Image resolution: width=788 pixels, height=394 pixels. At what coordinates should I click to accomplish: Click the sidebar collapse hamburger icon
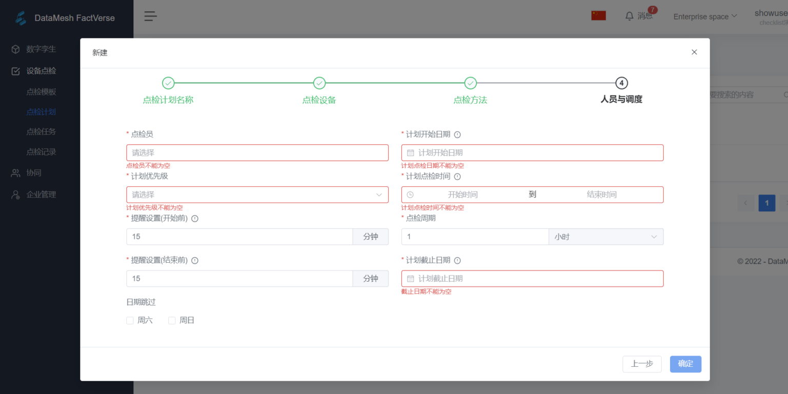150,16
